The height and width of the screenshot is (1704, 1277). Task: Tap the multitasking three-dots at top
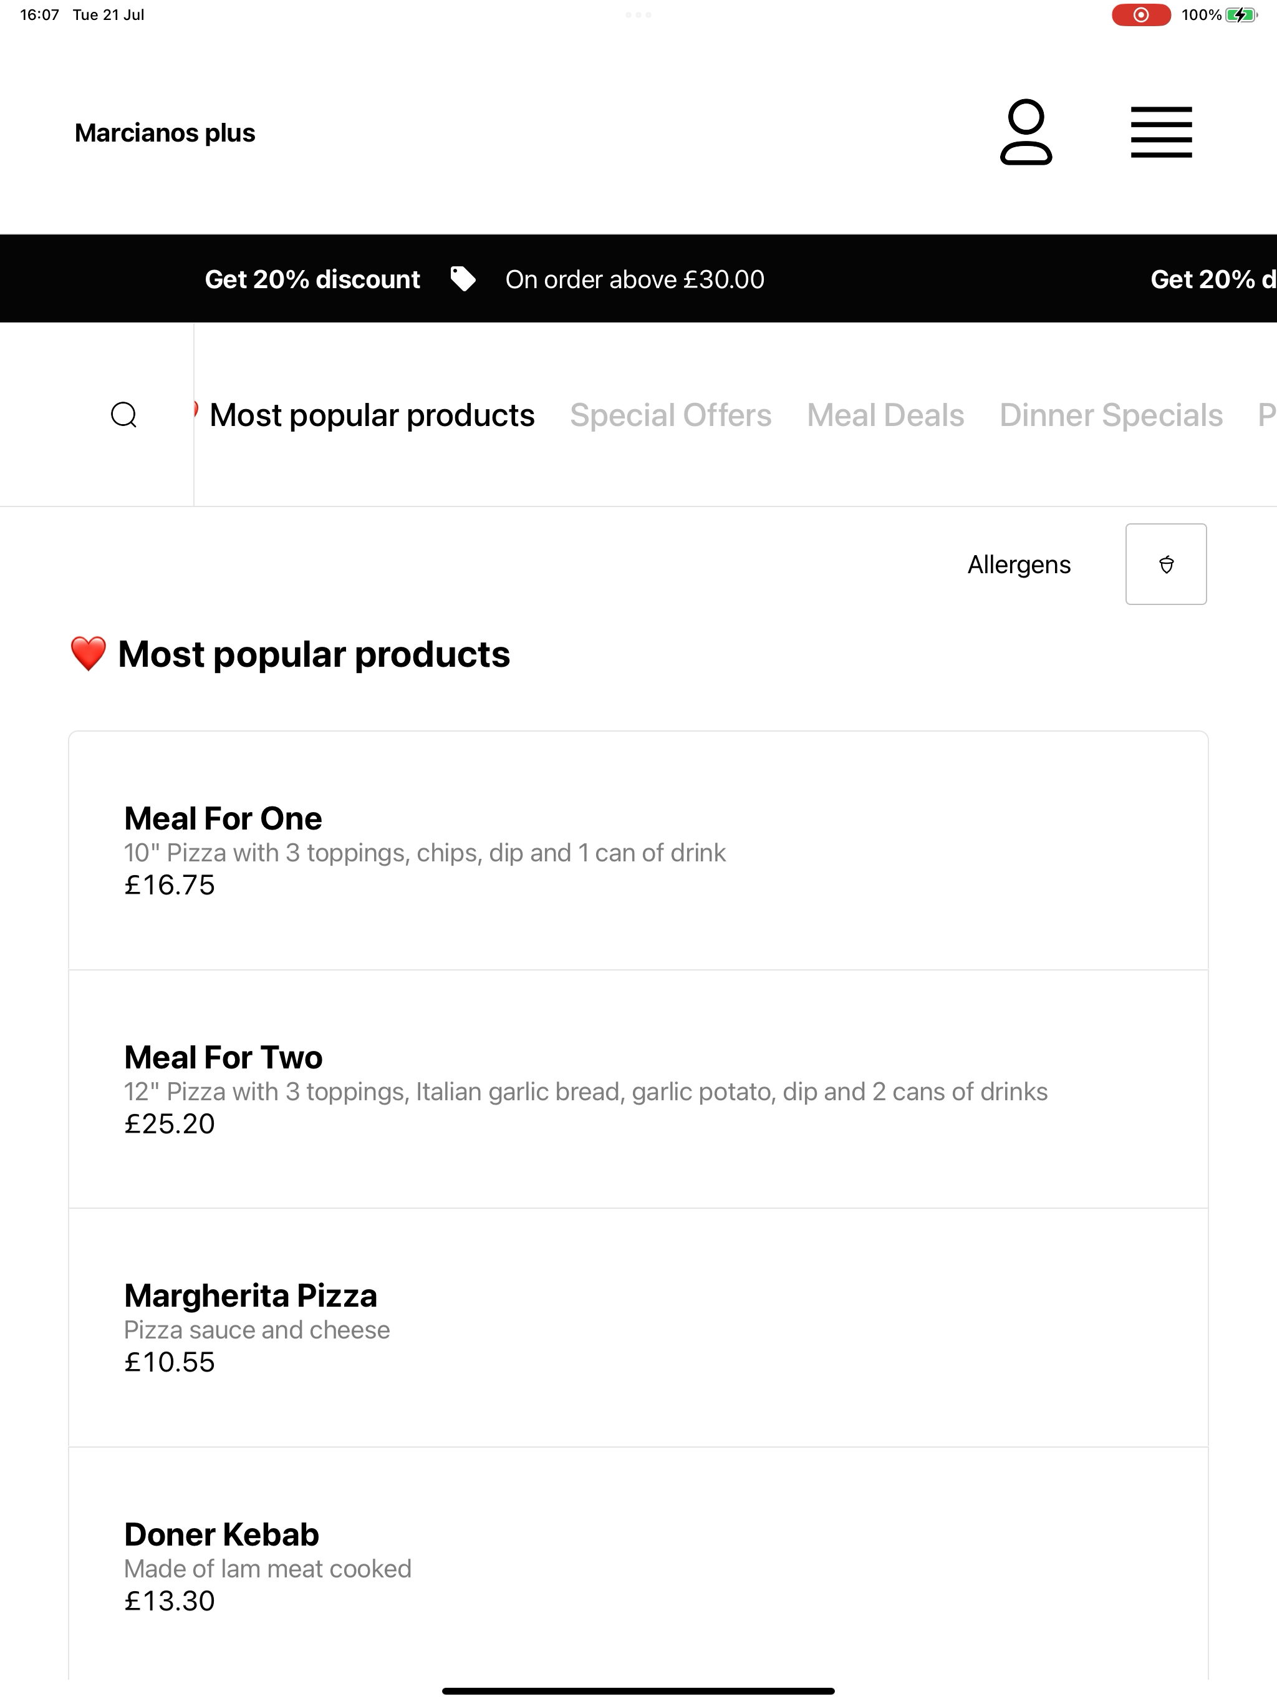pos(638,14)
